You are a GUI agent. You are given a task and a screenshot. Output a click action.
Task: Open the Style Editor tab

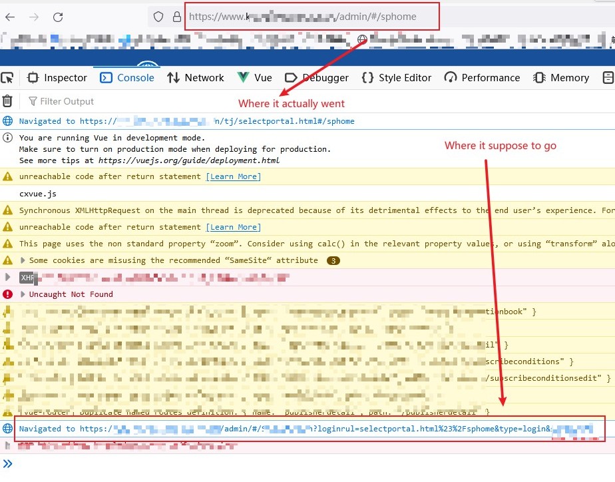click(396, 78)
